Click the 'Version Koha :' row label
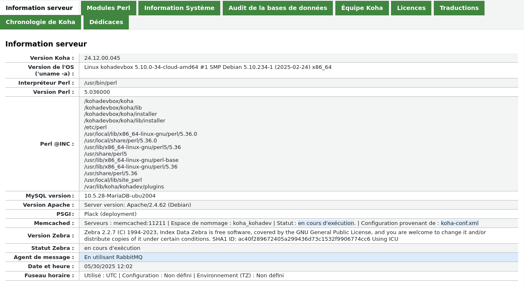 pyautogui.click(x=52, y=58)
